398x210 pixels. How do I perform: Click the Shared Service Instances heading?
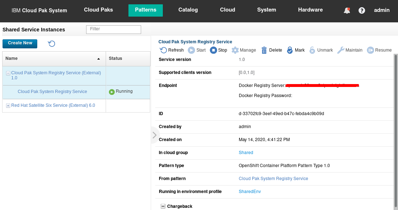point(34,30)
